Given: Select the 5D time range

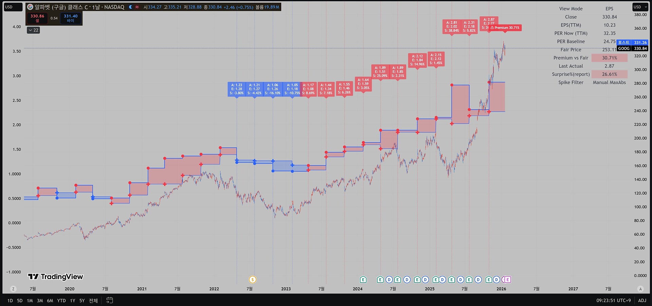Looking at the screenshot, I should click(20, 301).
